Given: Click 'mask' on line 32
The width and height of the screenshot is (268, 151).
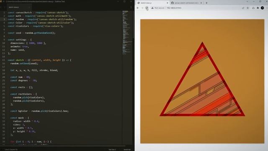Looking at the screenshot, I should 21,118.
